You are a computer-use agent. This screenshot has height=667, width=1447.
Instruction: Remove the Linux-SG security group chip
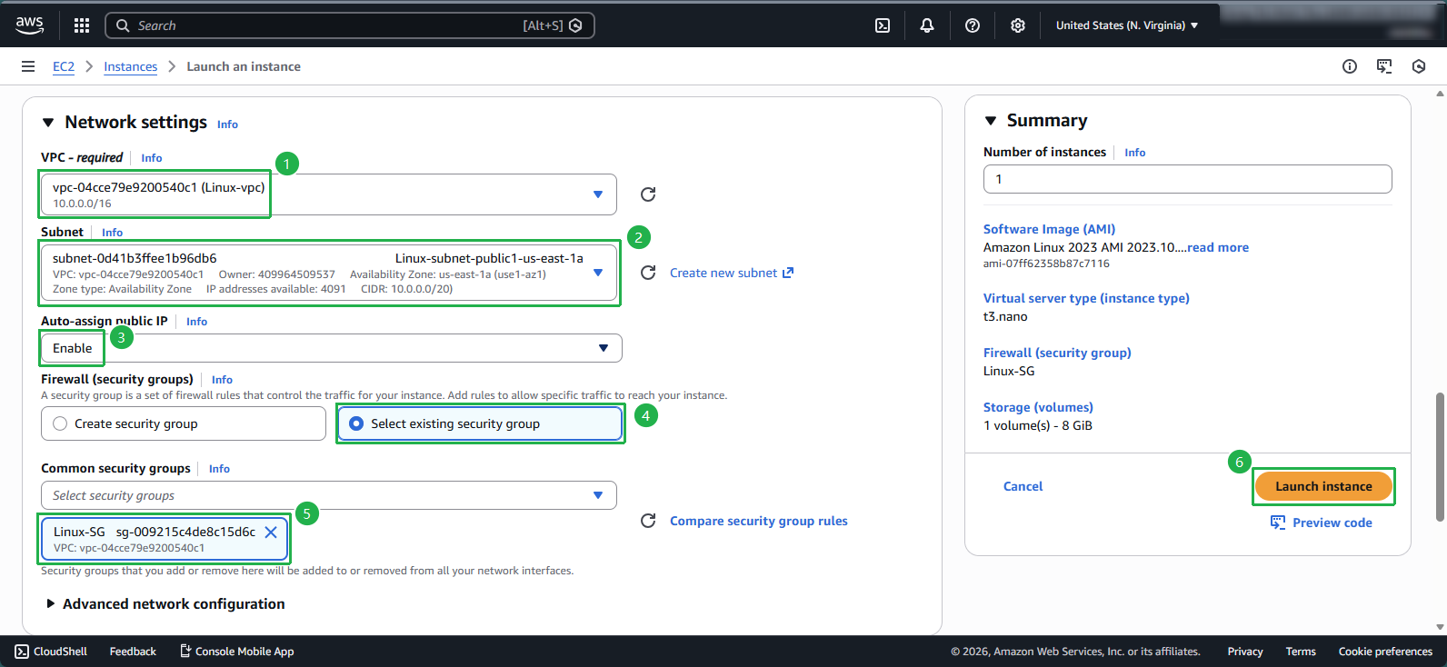tap(271, 533)
